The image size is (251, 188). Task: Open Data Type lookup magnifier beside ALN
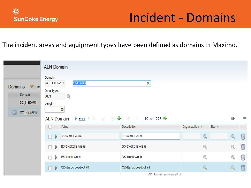click(x=68, y=96)
